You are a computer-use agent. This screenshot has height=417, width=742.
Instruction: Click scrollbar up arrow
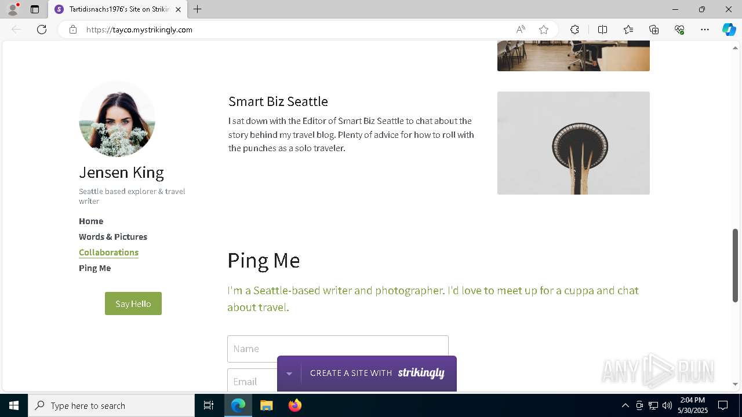tap(735, 48)
